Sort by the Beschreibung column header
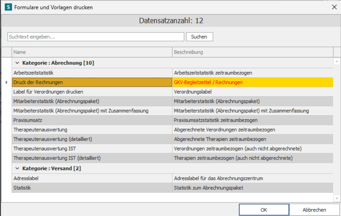Screen dimensions: 341x216 point(253,52)
